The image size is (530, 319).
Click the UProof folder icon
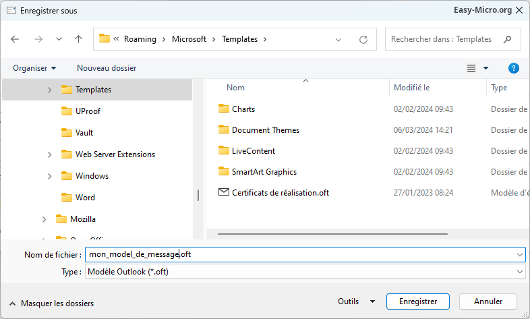point(67,111)
